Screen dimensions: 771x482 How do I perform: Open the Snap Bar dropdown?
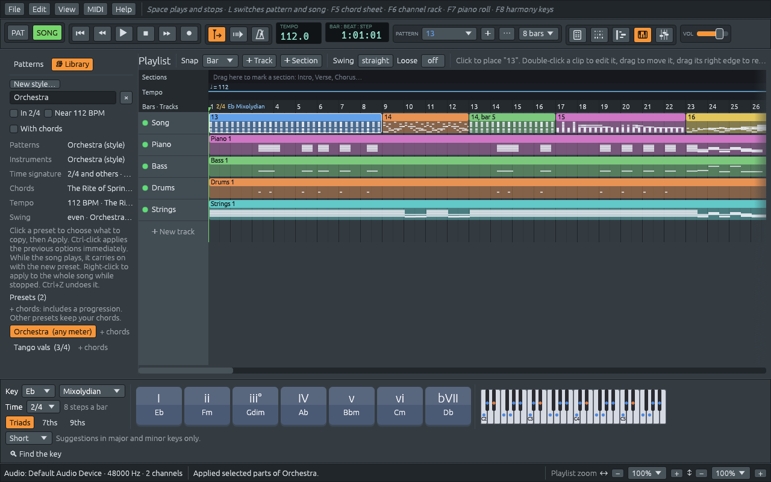pos(220,61)
